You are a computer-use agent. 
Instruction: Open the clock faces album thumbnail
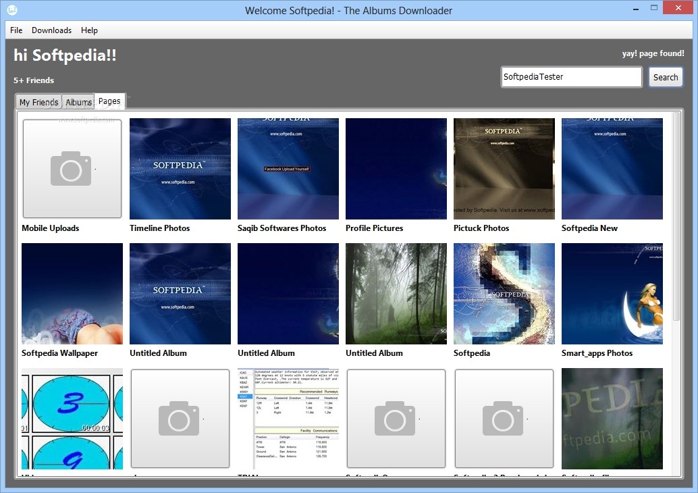(x=72, y=419)
